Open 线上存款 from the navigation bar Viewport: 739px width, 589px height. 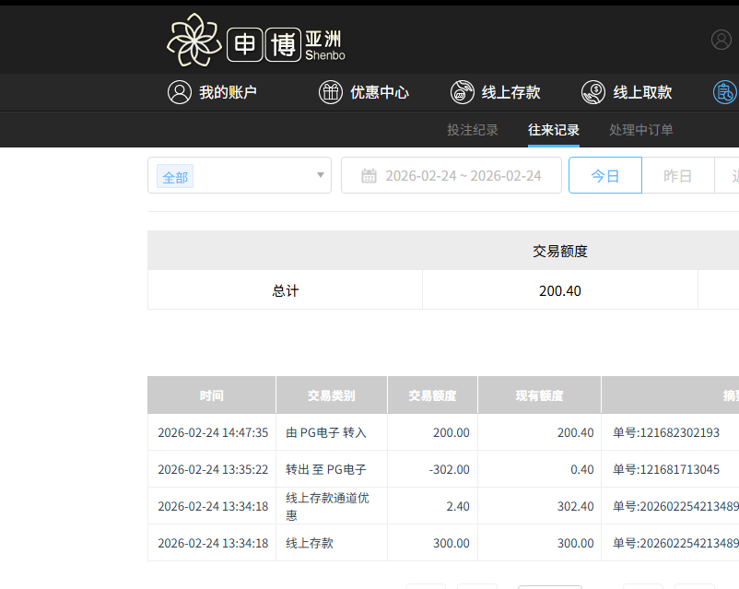tap(510, 92)
